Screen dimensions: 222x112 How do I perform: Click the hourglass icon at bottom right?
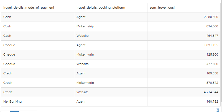[218, 110]
